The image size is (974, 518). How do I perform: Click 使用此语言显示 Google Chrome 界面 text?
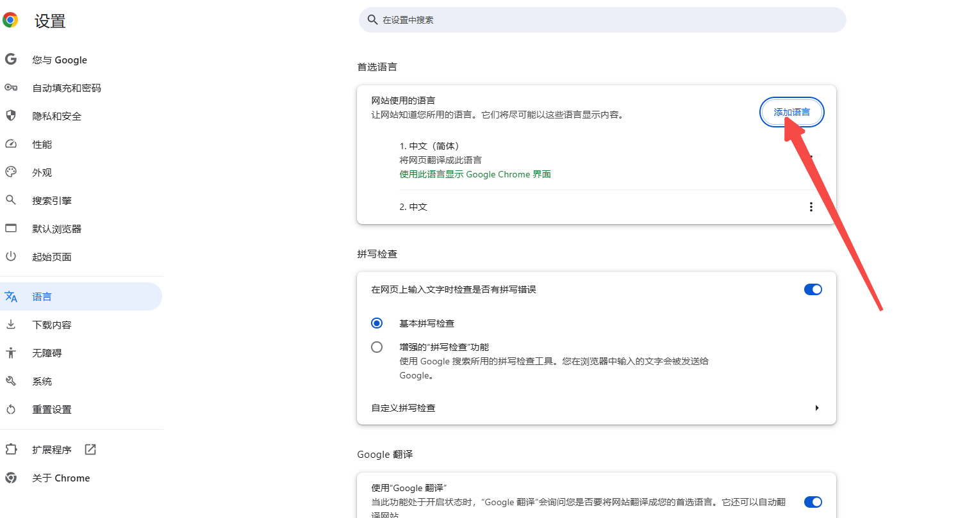click(475, 174)
